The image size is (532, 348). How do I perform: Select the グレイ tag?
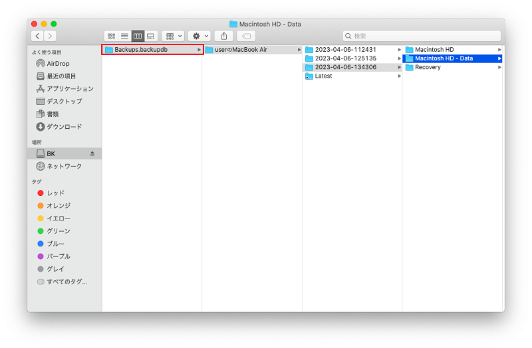[x=65, y=269]
